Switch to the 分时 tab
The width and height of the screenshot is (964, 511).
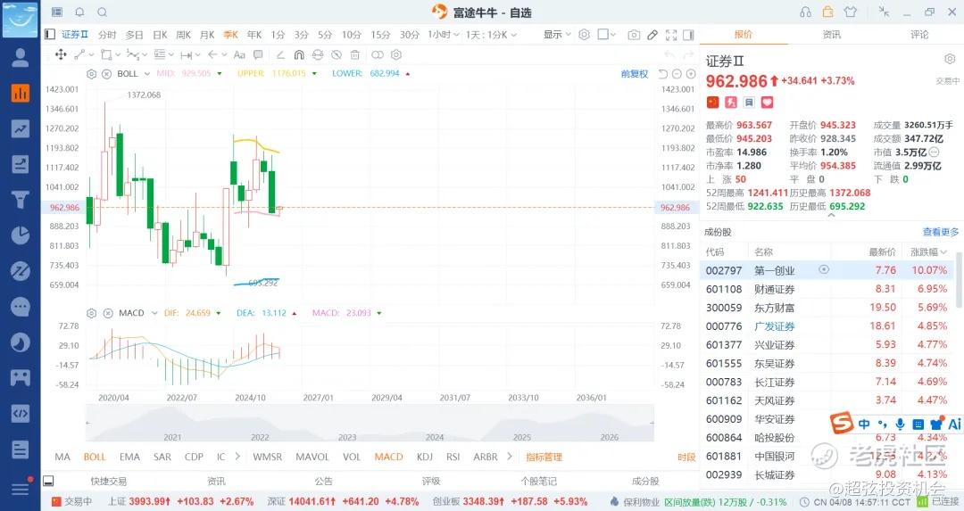pos(107,35)
